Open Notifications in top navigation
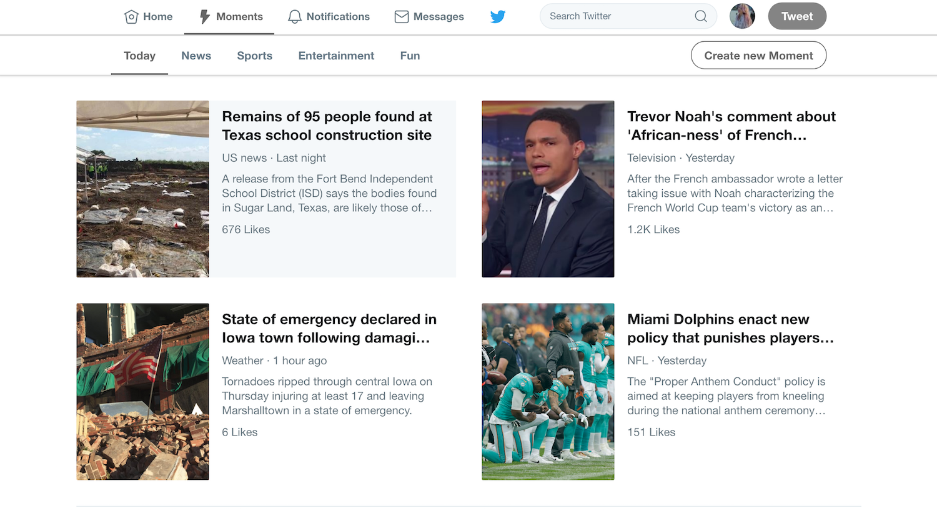Image resolution: width=937 pixels, height=518 pixels. click(x=329, y=17)
